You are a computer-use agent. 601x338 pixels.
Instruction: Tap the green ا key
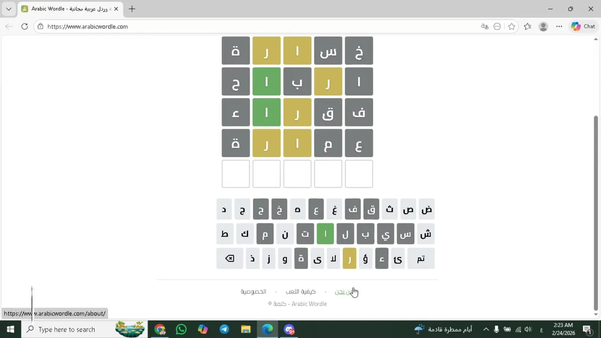point(325,234)
